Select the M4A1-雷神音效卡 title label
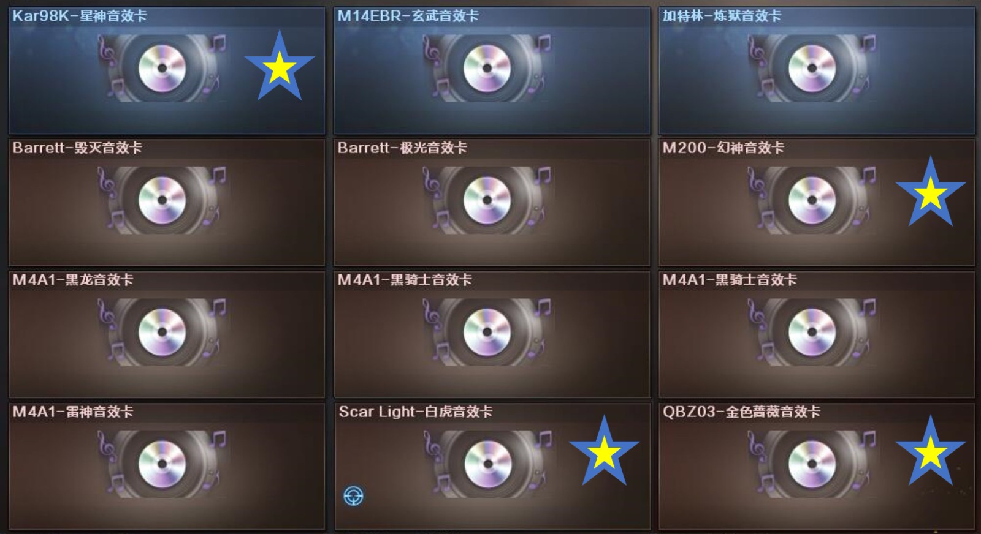The image size is (981, 534). [x=73, y=412]
